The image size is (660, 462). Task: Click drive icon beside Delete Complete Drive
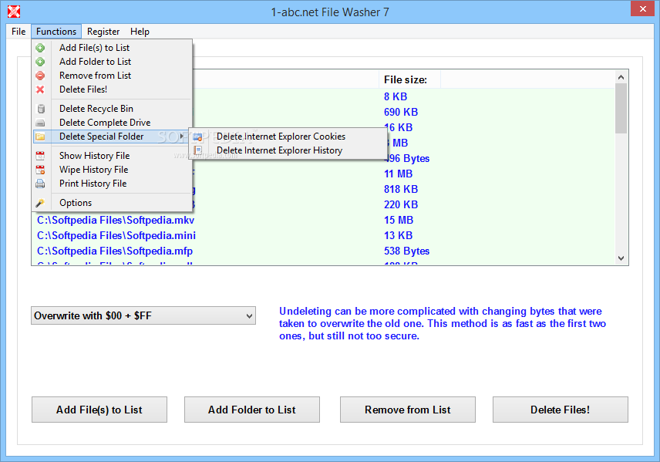click(x=40, y=123)
